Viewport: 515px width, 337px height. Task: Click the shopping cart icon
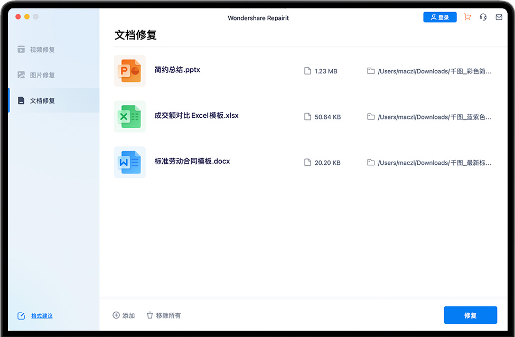(467, 17)
